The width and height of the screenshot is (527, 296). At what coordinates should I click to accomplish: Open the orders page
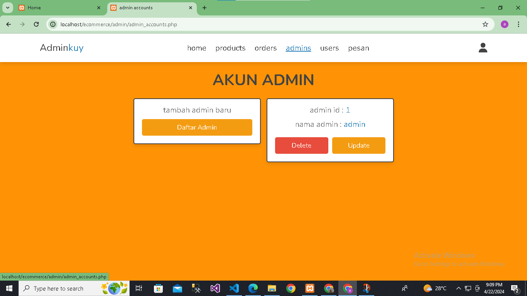(265, 48)
